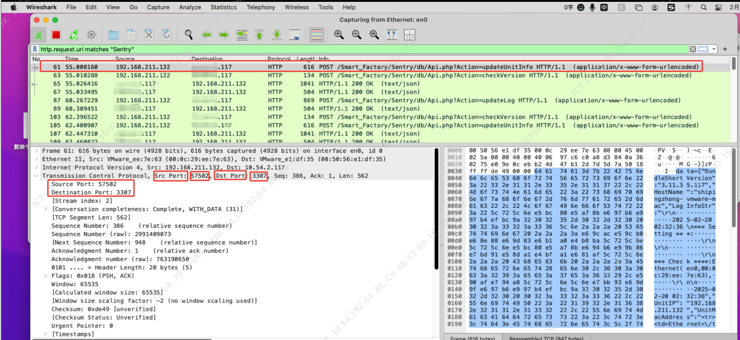Open the filter history dropdown arrow

pos(714,49)
